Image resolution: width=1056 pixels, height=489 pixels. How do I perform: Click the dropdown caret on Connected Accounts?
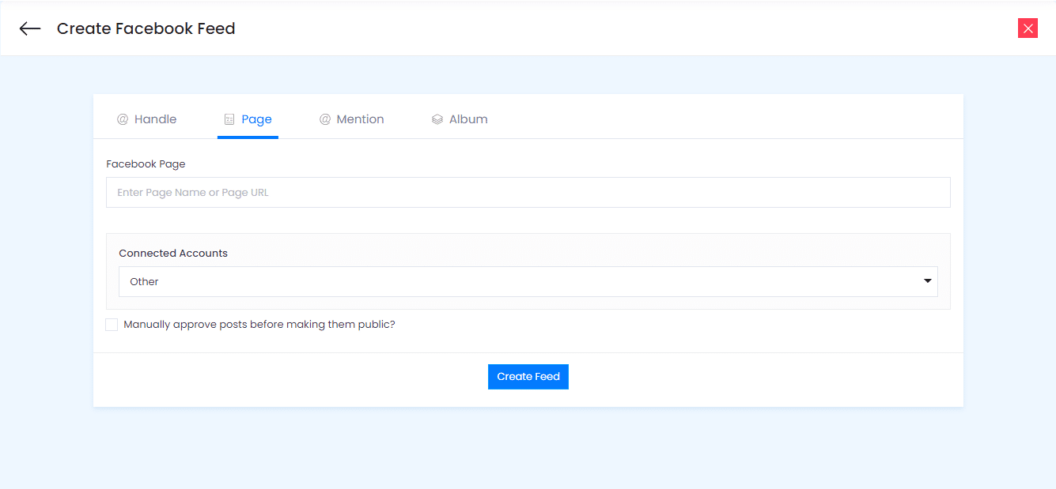pos(926,280)
